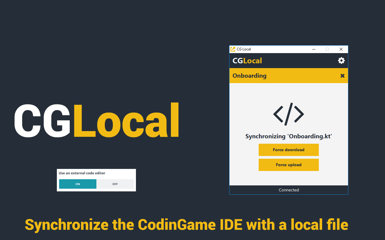
Task: Click the Force download button
Action: pos(288,150)
